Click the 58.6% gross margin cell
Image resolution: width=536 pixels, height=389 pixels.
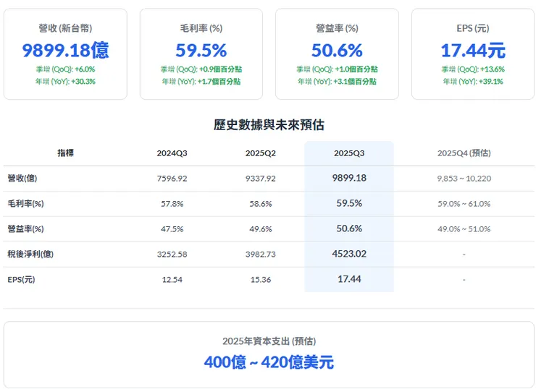261,204
